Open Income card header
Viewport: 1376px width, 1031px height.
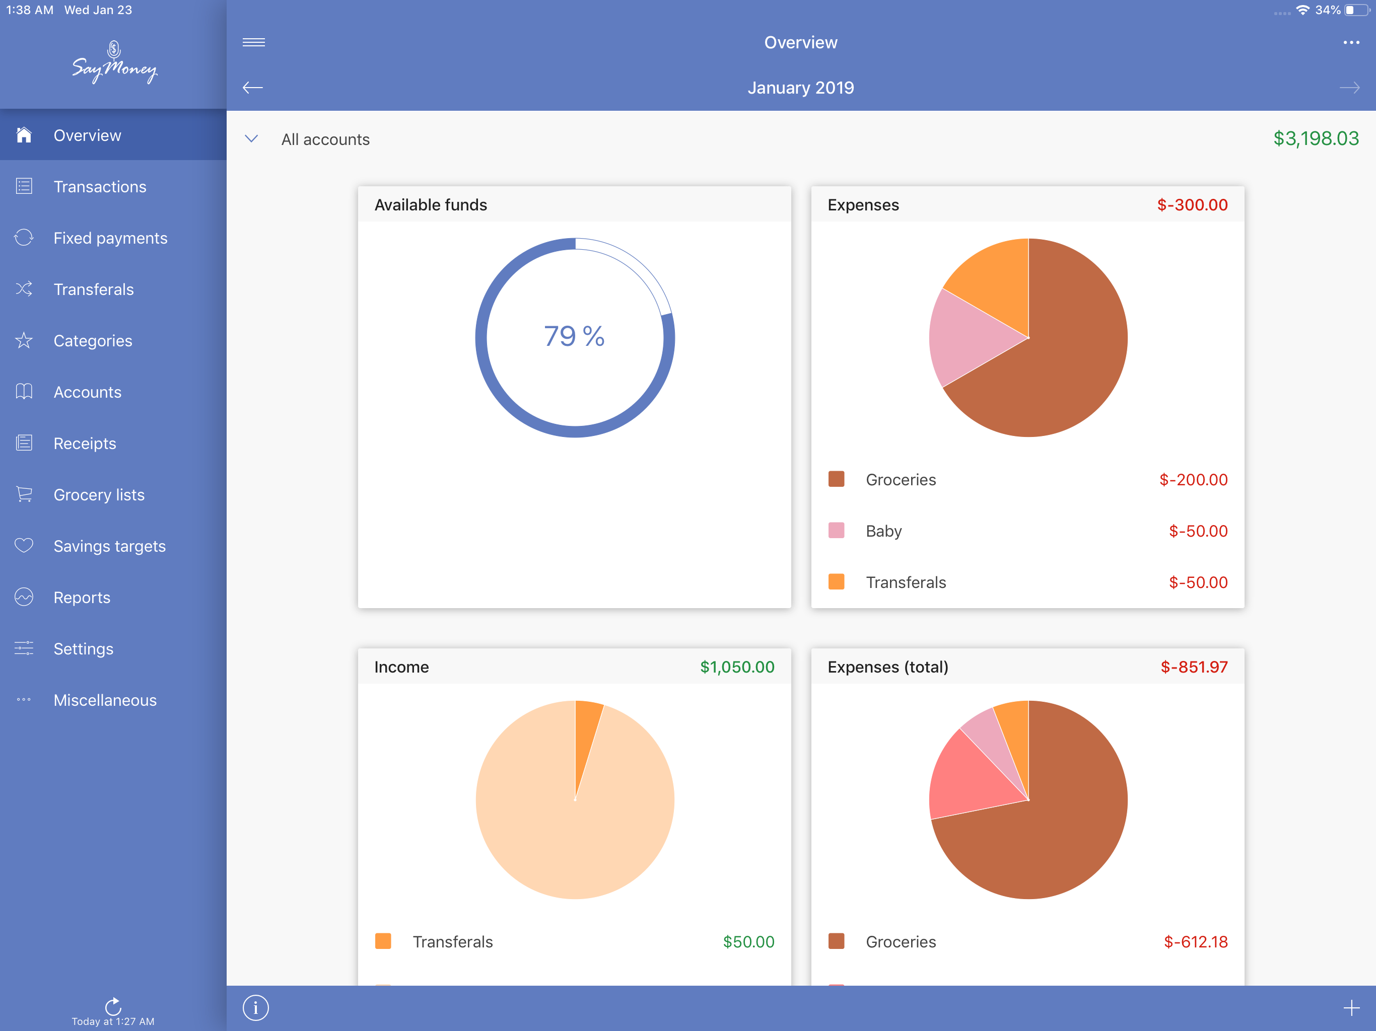(574, 667)
